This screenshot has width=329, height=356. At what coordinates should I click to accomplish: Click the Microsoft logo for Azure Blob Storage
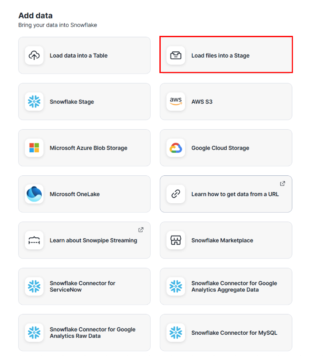(34, 148)
